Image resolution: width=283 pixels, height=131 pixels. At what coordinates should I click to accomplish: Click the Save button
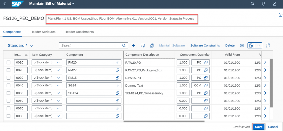pyautogui.click(x=259, y=127)
